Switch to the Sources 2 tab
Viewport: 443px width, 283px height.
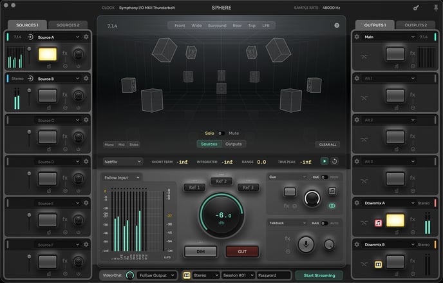[x=68, y=25]
